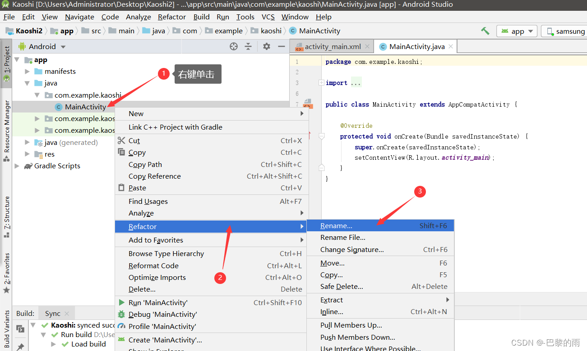The height and width of the screenshot is (351, 587).
Task: Choose Push Members Down...
Action: click(x=380, y=337)
